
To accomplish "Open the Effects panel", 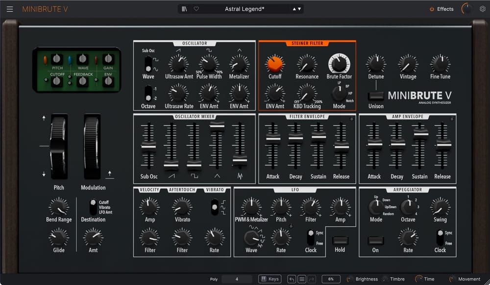I will pos(441,9).
